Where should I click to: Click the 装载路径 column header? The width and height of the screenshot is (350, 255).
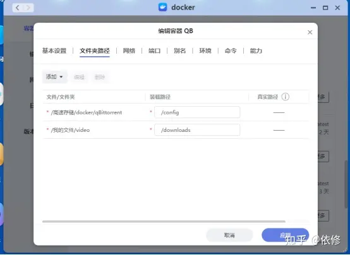[x=160, y=97]
